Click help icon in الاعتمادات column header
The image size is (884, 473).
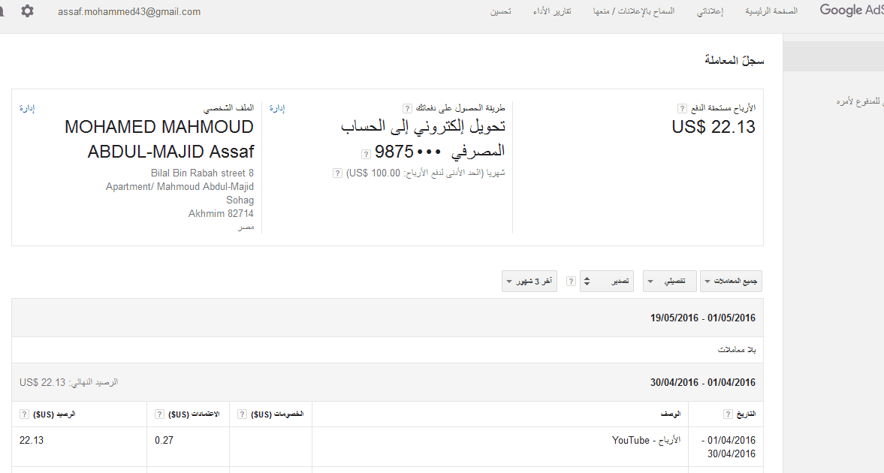[x=159, y=414]
